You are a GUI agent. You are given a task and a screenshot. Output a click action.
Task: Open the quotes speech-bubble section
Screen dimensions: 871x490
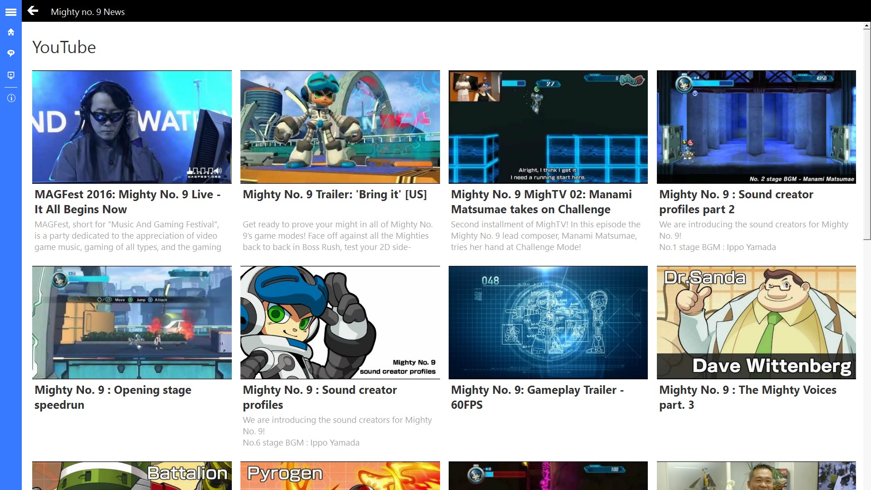click(x=11, y=53)
